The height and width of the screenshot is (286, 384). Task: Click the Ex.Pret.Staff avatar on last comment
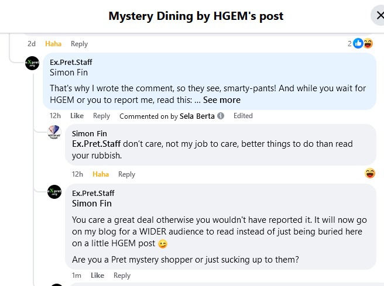pos(54,191)
